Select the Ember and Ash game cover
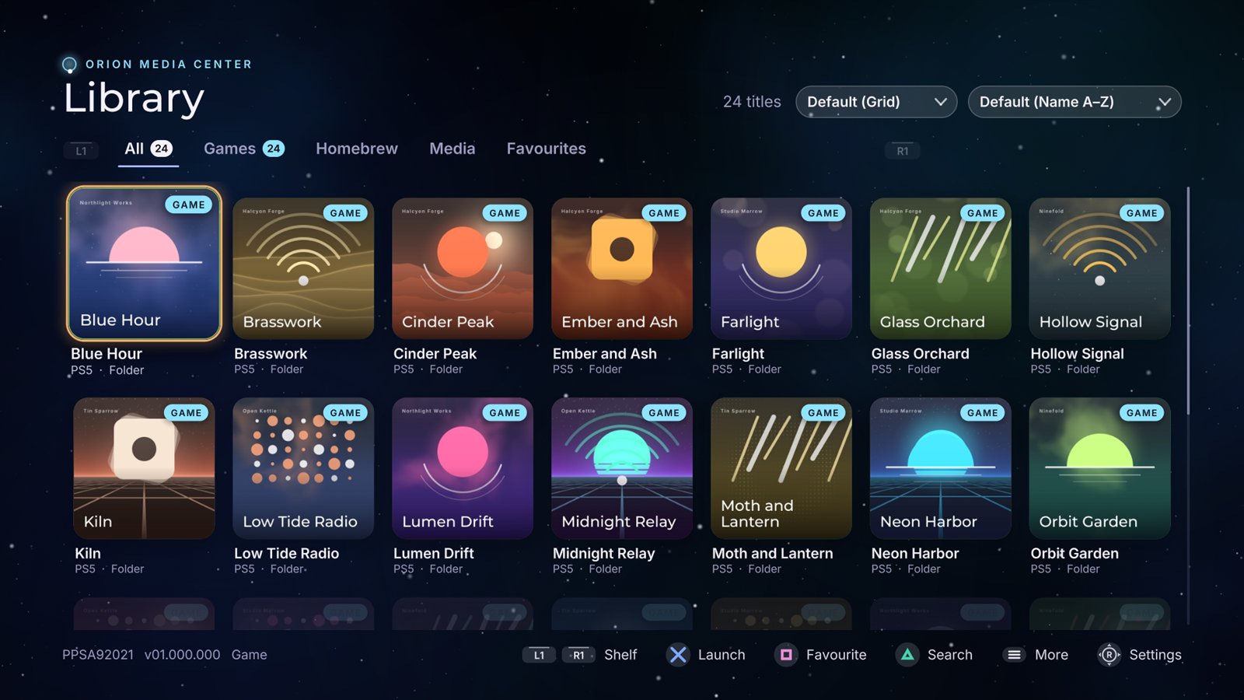The height and width of the screenshot is (700, 1244). (622, 268)
